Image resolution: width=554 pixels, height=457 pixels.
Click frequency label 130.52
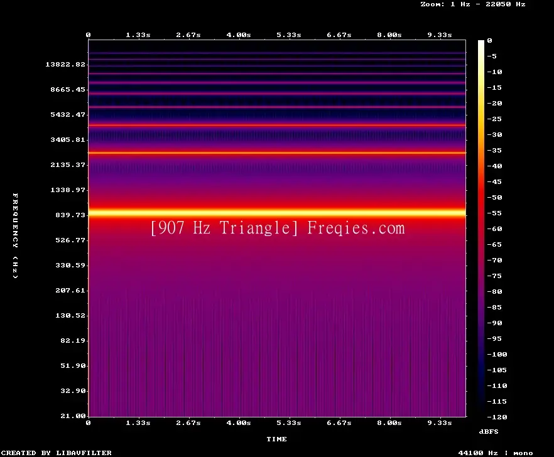click(70, 315)
